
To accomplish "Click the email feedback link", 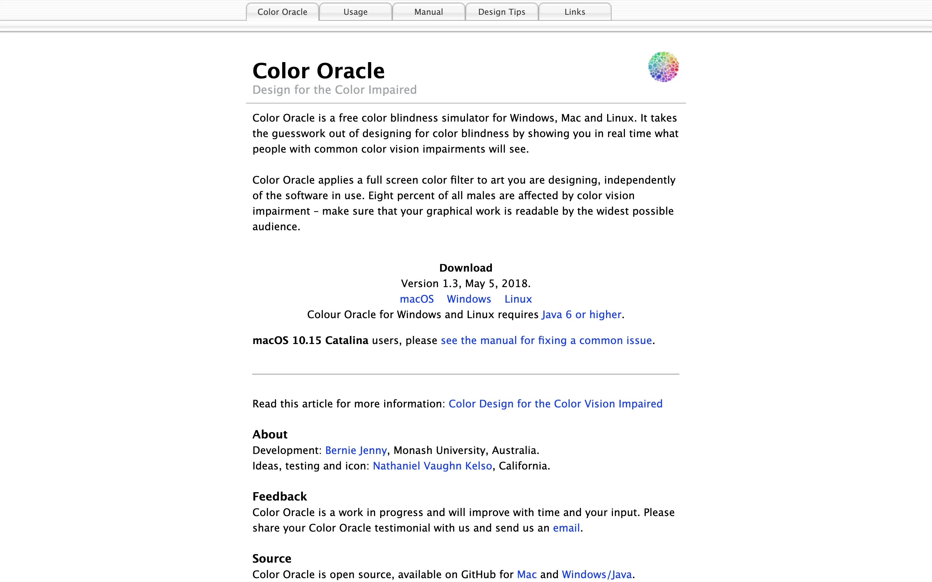I will [566, 528].
